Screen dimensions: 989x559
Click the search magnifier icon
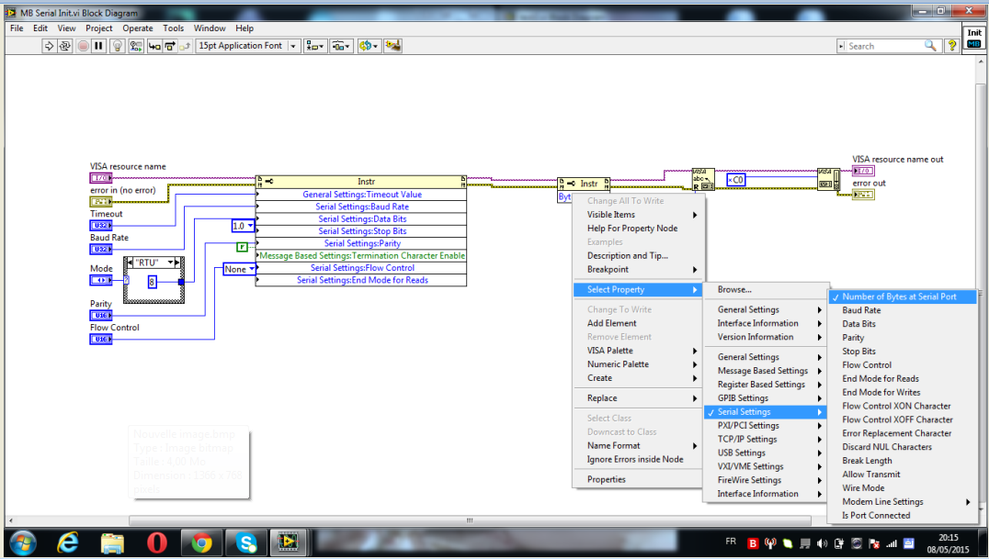pos(930,45)
